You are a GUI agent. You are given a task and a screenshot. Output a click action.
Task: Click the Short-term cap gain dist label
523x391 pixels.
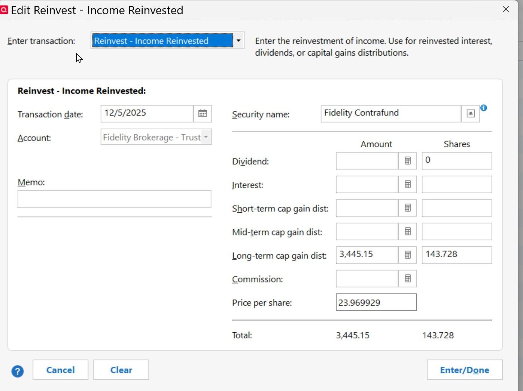(280, 209)
